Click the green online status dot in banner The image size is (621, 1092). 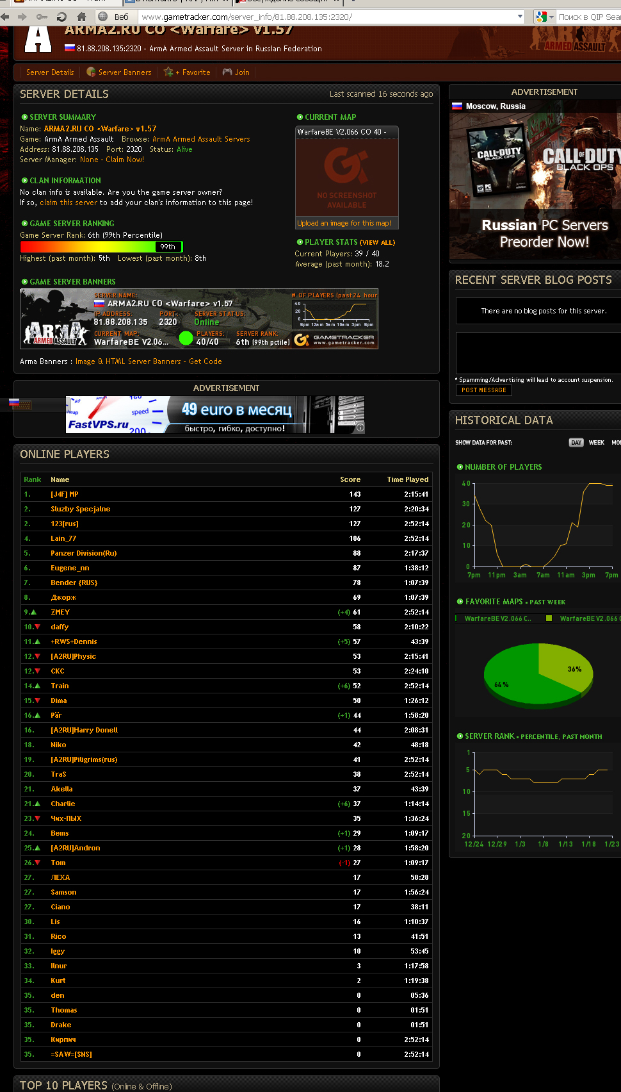[x=186, y=338]
